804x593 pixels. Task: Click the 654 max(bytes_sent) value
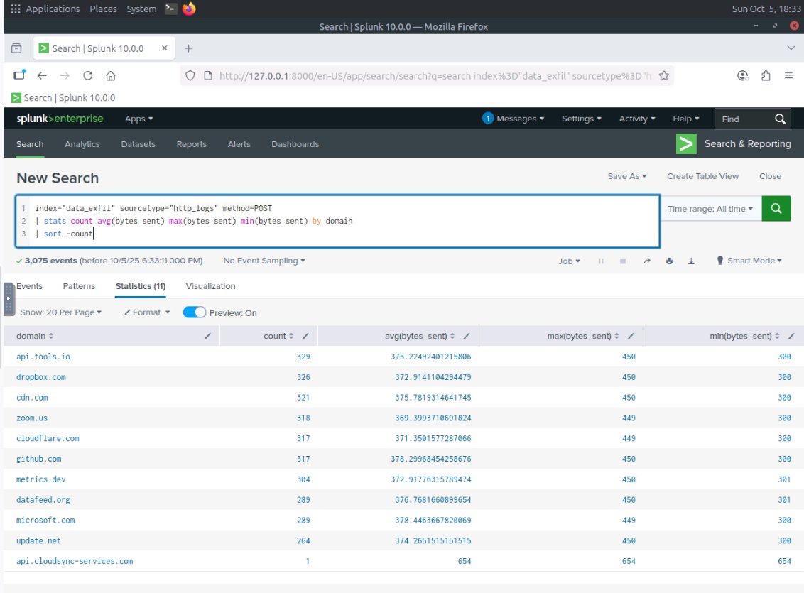point(629,561)
